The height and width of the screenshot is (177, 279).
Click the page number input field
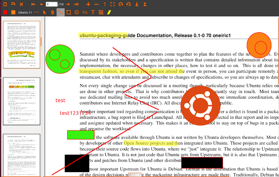click(x=52, y=4)
